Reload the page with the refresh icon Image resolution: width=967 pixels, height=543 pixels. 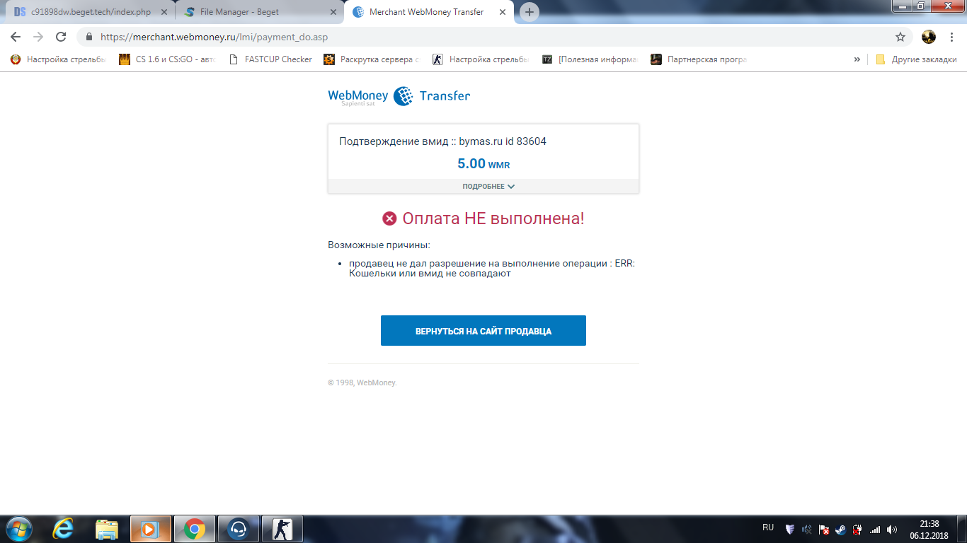61,37
